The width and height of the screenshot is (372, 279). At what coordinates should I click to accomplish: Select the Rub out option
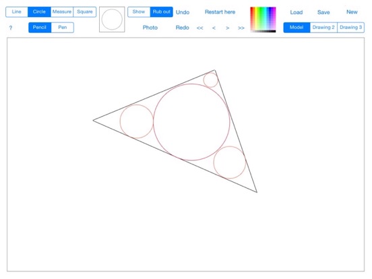pos(162,12)
